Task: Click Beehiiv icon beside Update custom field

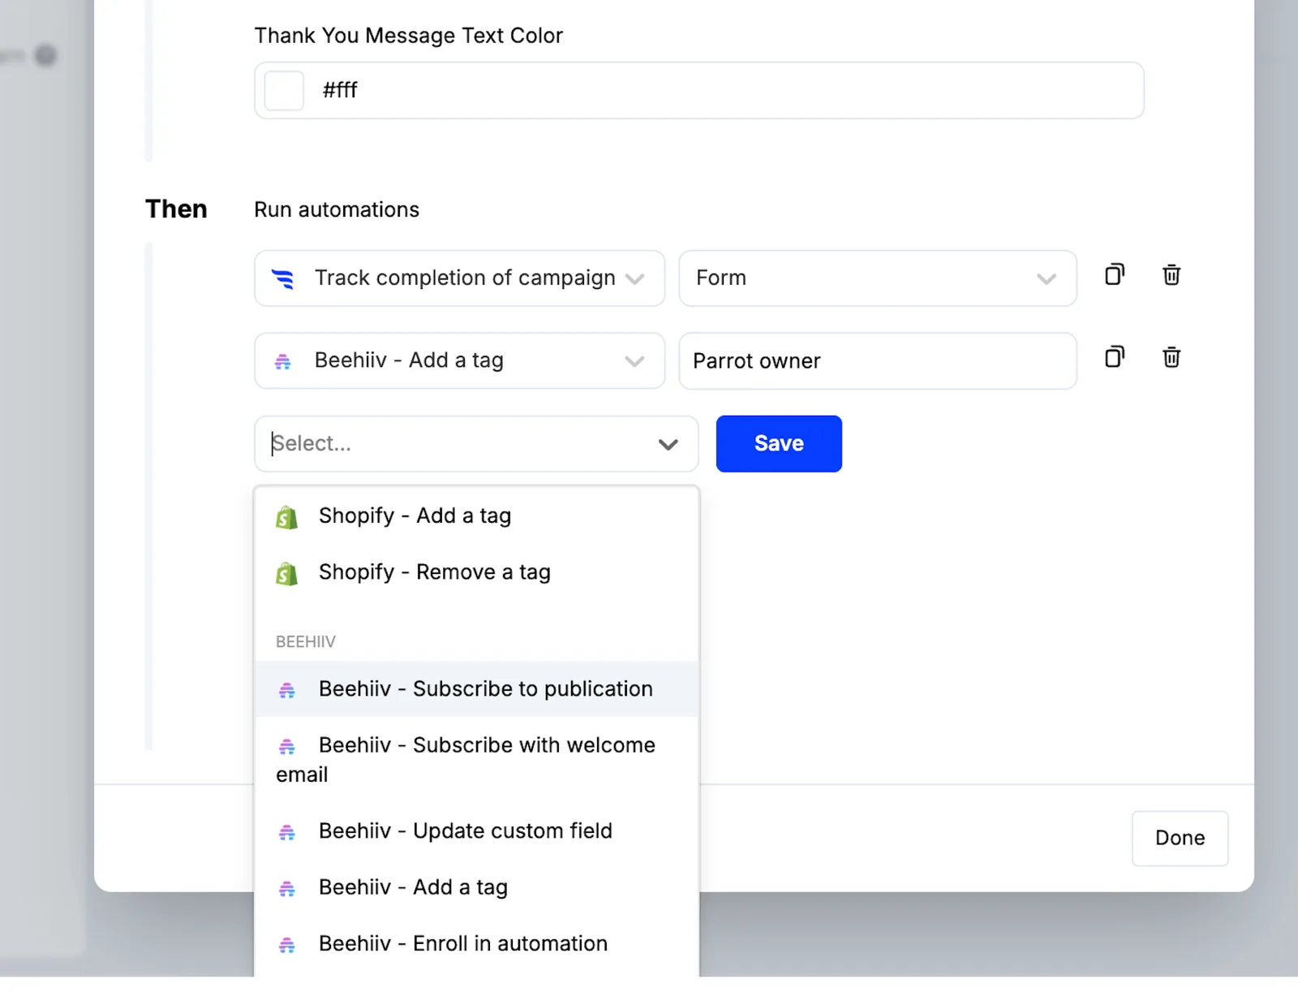Action: 287,833
